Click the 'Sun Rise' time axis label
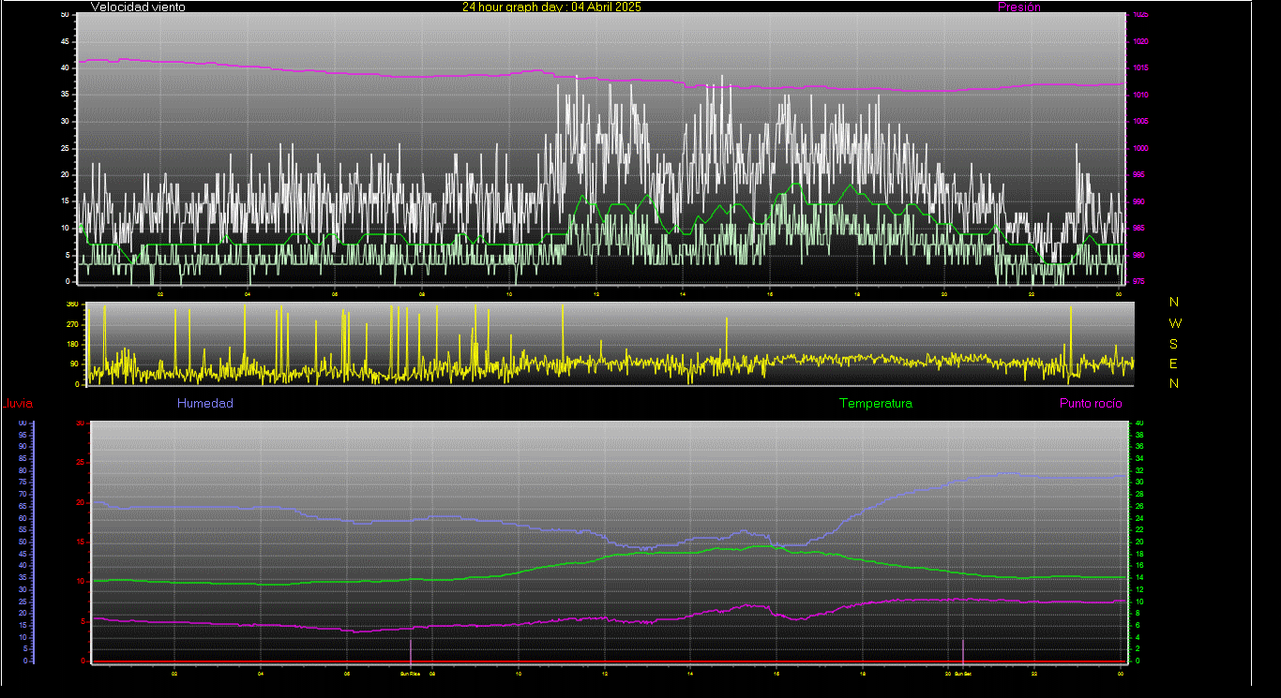 [x=410, y=674]
